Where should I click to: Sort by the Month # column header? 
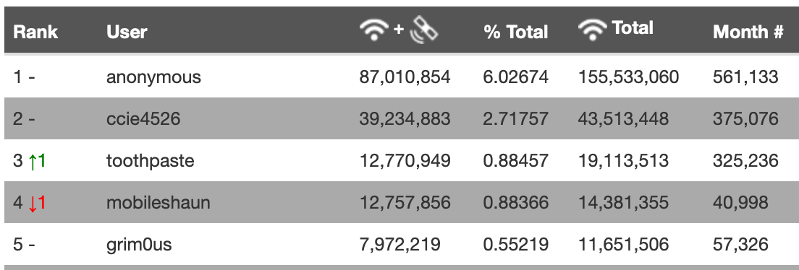[x=748, y=32]
